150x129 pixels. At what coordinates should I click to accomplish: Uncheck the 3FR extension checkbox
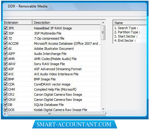[x=5, y=28]
